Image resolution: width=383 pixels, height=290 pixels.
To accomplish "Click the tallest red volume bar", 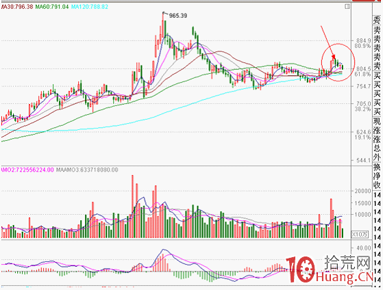I will [133, 207].
